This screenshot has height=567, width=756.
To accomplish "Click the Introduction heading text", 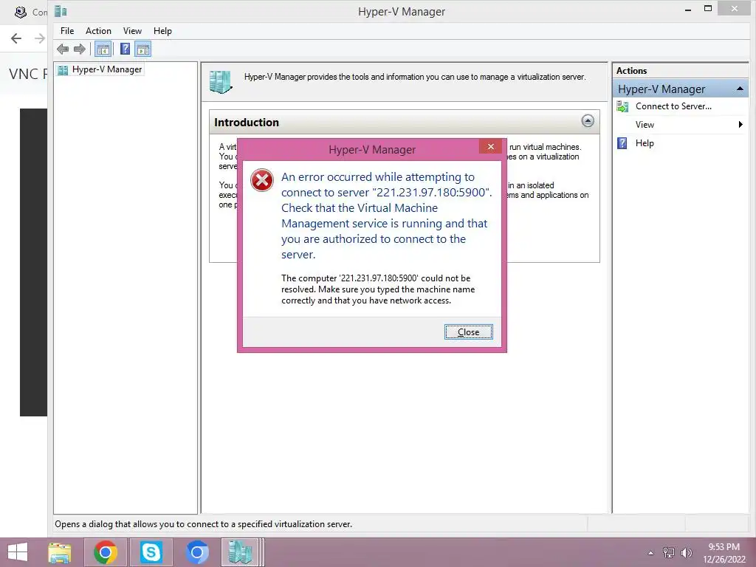I will tap(247, 123).
